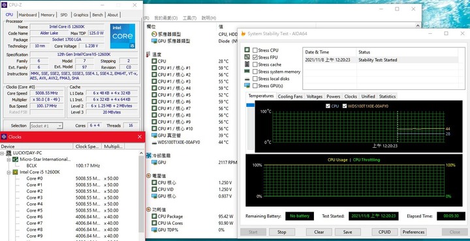The width and height of the screenshot is (470, 241).
Task: Open the Mainboard tab in CPU-Z
Action: pos(27,14)
